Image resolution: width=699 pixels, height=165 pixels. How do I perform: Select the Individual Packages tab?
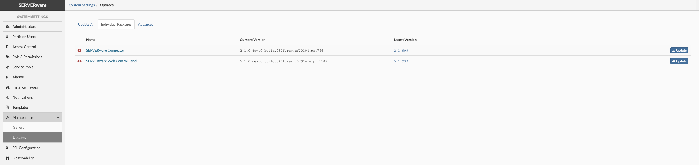coord(116,24)
